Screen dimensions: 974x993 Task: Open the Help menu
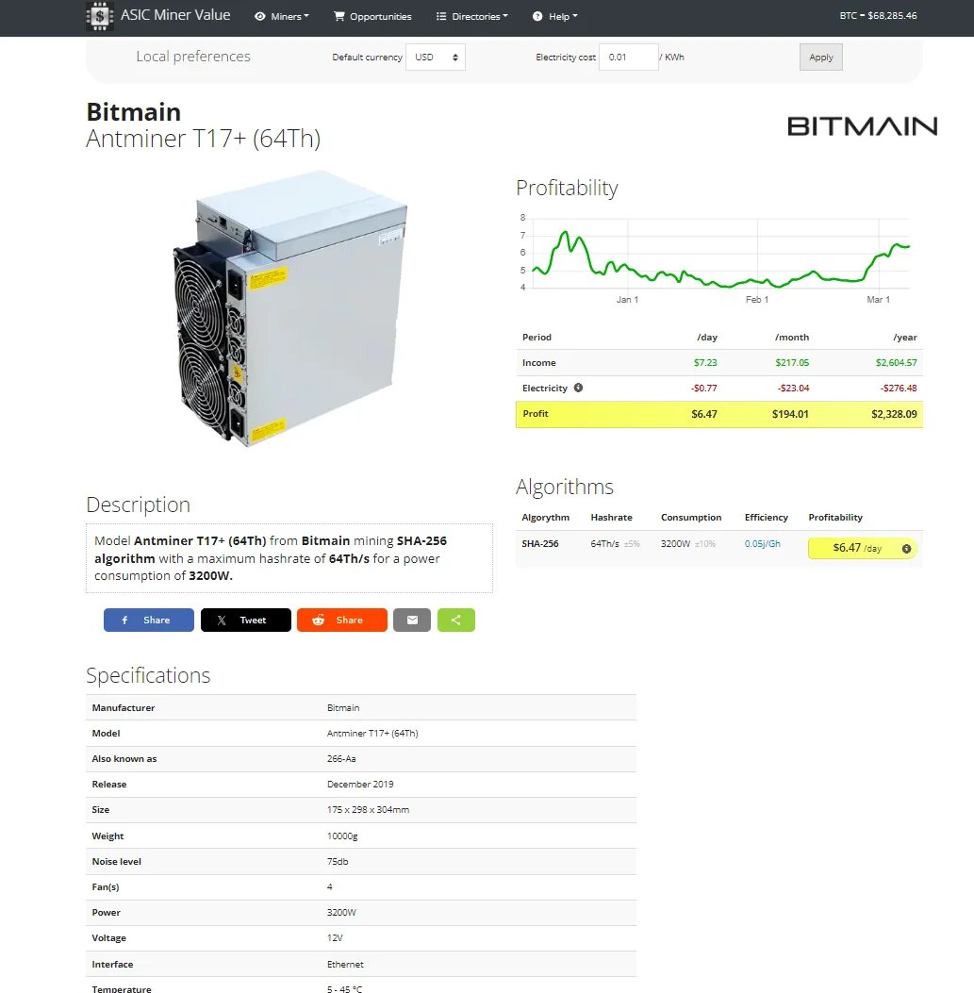click(554, 16)
